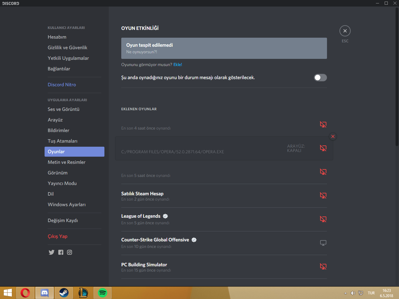
Task: Click the League of Legends game name
Action: pyautogui.click(x=141, y=216)
